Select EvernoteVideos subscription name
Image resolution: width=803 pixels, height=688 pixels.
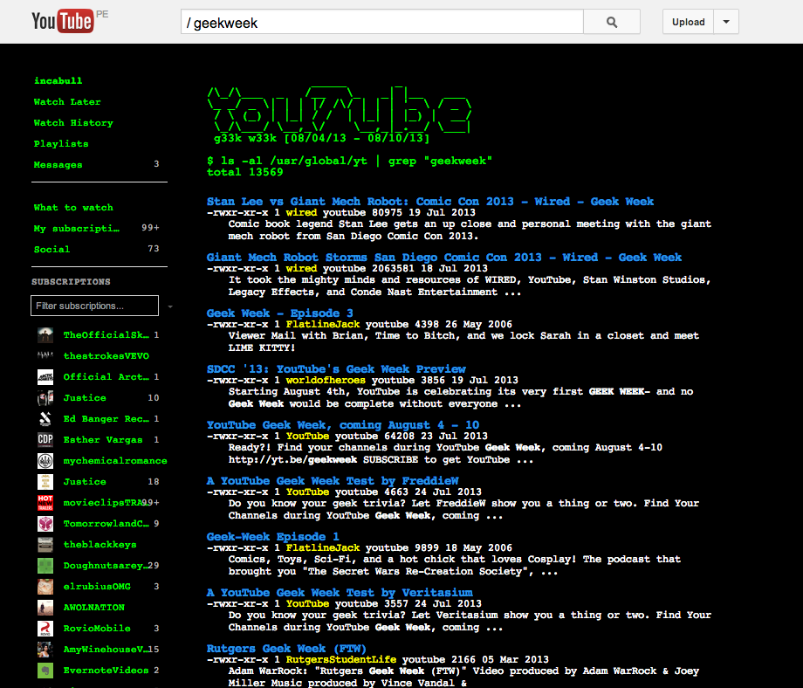pyautogui.click(x=106, y=671)
